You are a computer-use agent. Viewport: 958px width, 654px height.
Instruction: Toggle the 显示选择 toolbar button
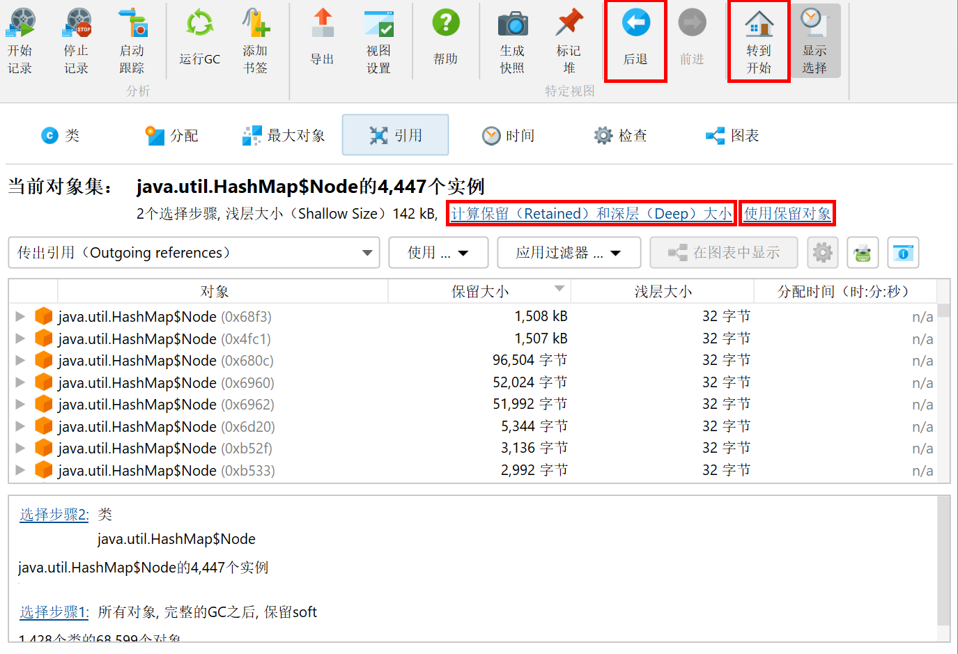[814, 41]
